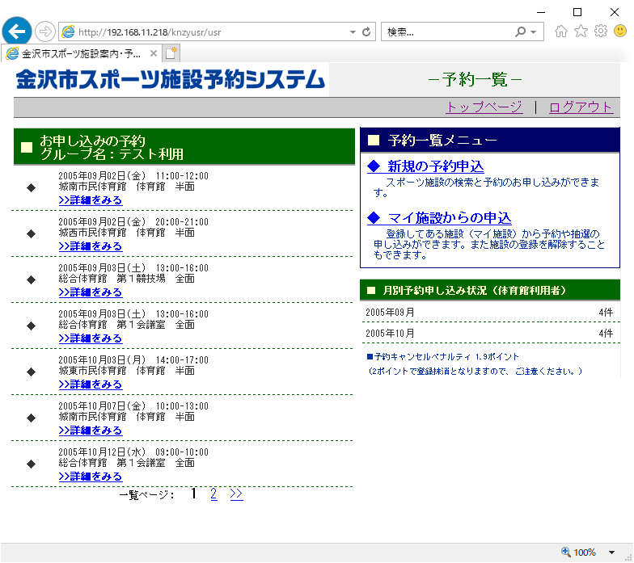This screenshot has width=634, height=563.
Task: Click the IE page icon in address bar
Action: [x=68, y=32]
